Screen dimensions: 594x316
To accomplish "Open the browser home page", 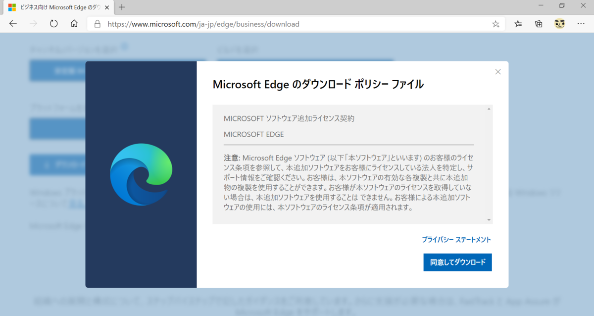I will [x=74, y=24].
